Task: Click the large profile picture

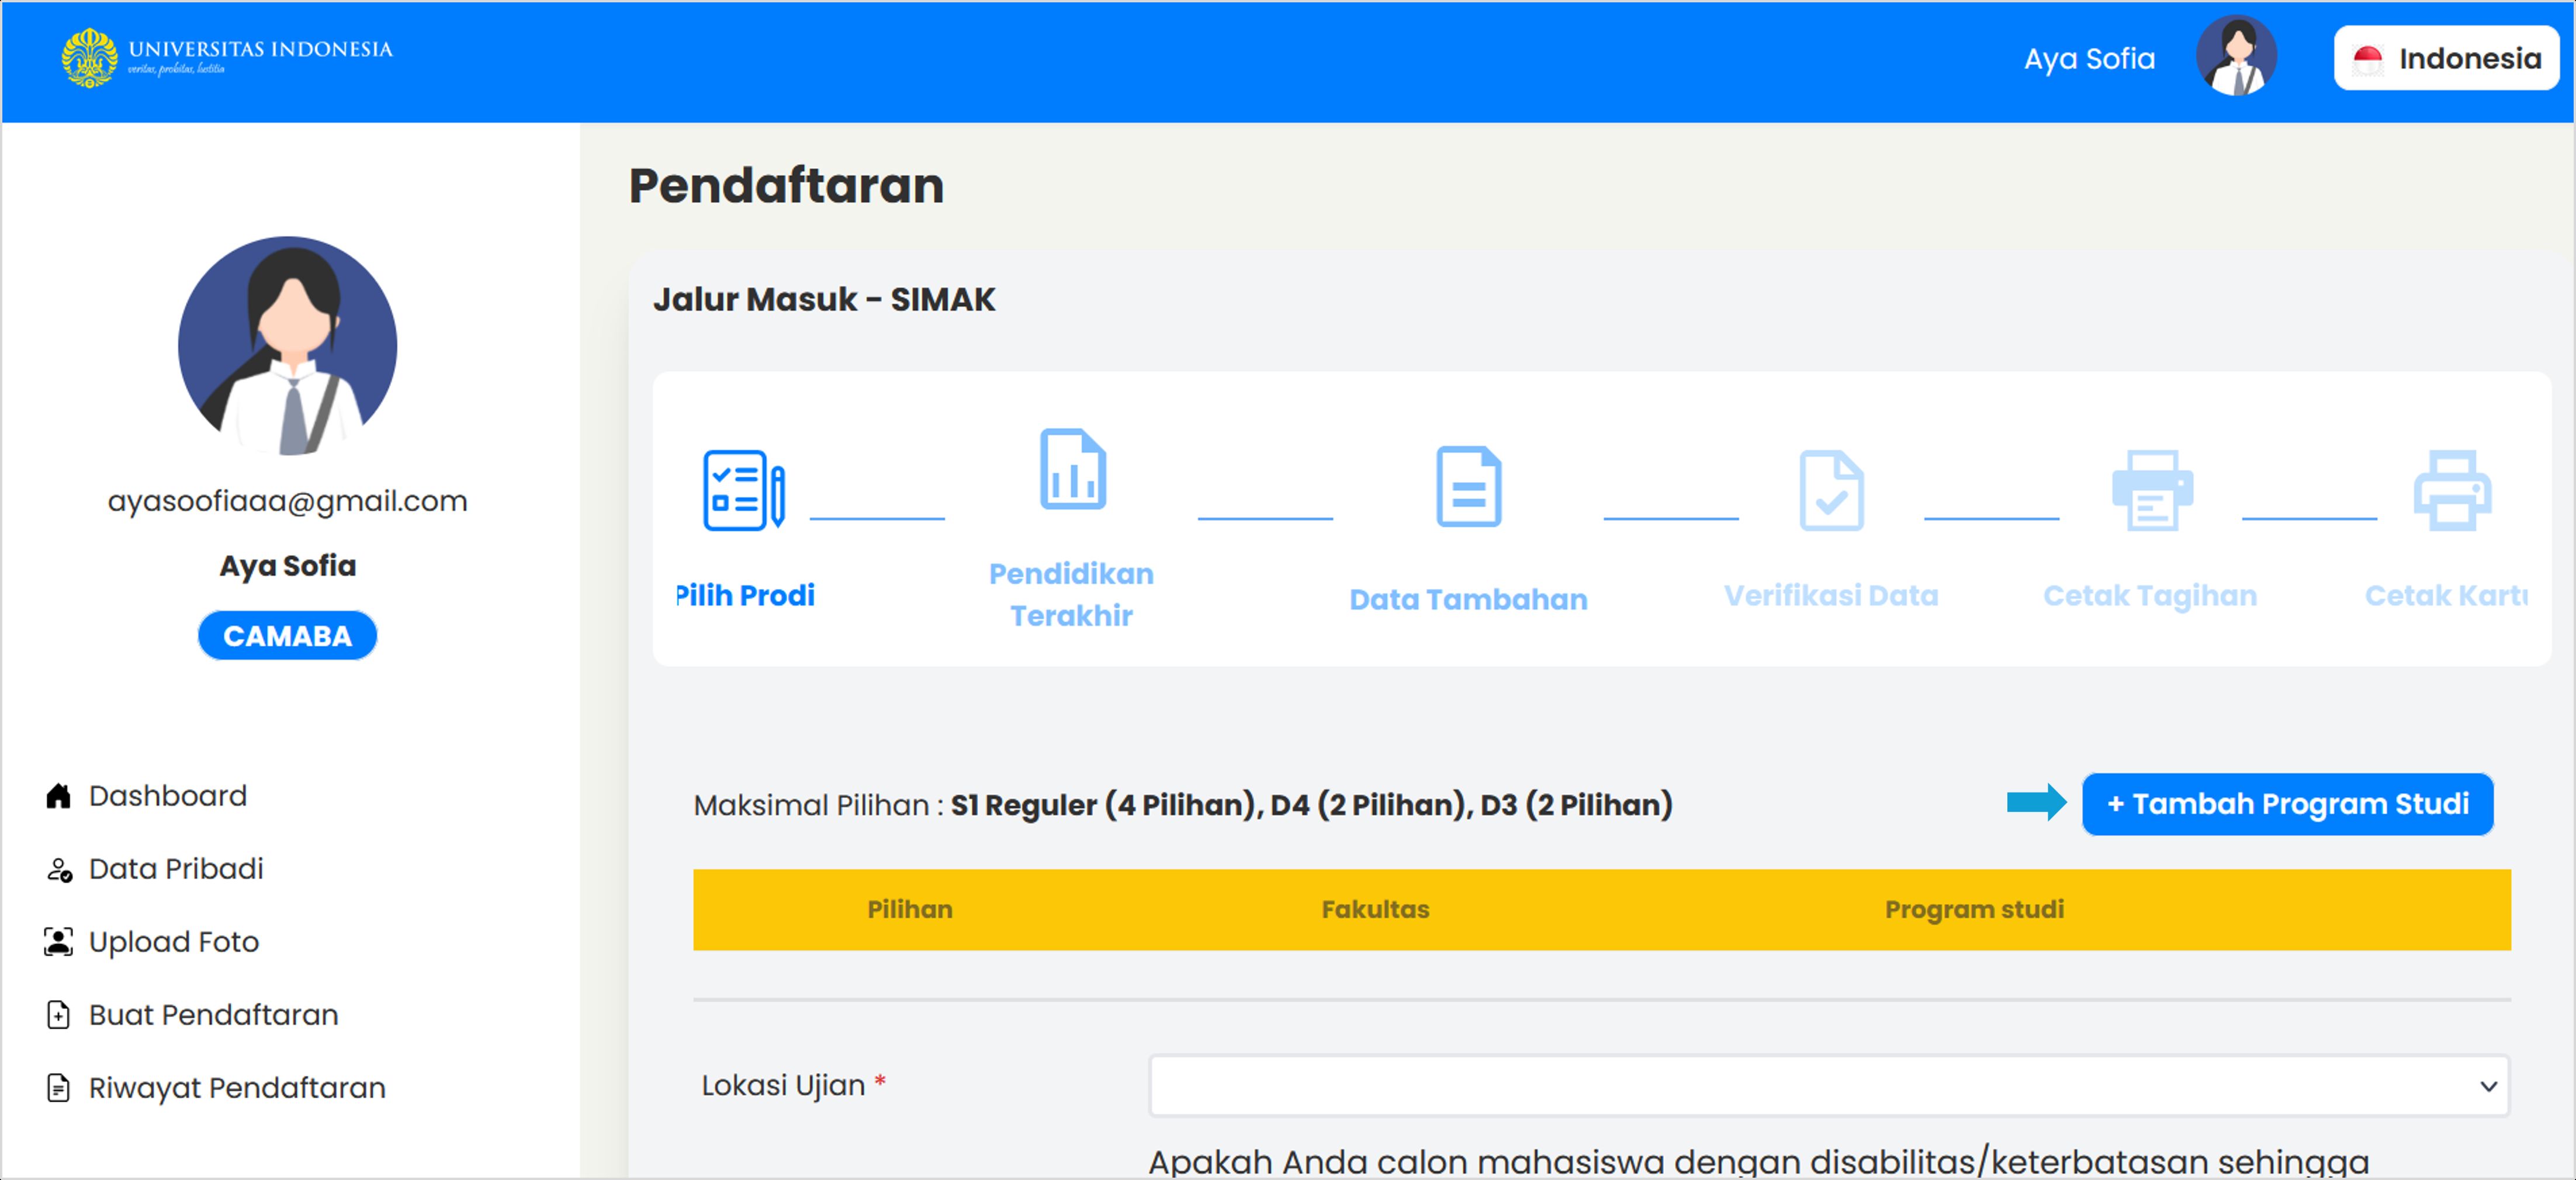Action: coord(287,346)
